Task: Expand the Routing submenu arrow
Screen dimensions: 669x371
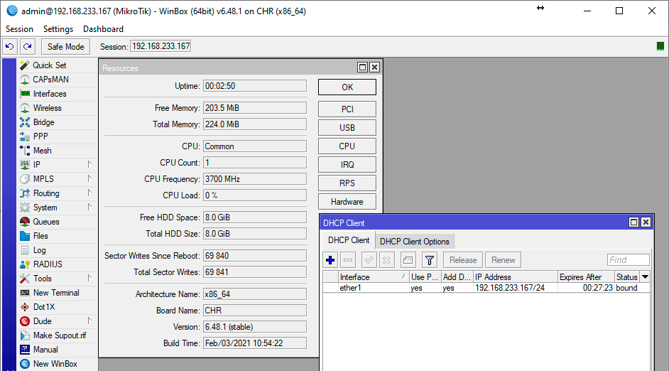Action: (89, 193)
